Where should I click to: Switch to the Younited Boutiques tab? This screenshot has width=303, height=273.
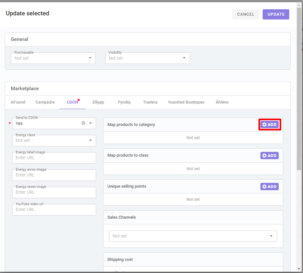coord(186,102)
